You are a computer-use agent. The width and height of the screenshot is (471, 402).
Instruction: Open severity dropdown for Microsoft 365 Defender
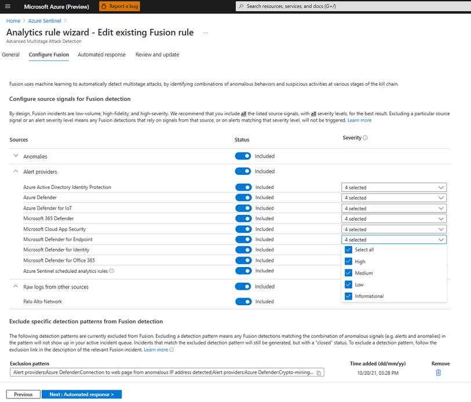[394, 218]
